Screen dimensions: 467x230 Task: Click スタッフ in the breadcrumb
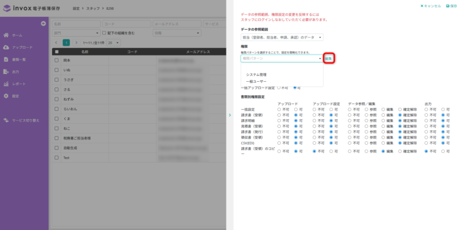(93, 8)
